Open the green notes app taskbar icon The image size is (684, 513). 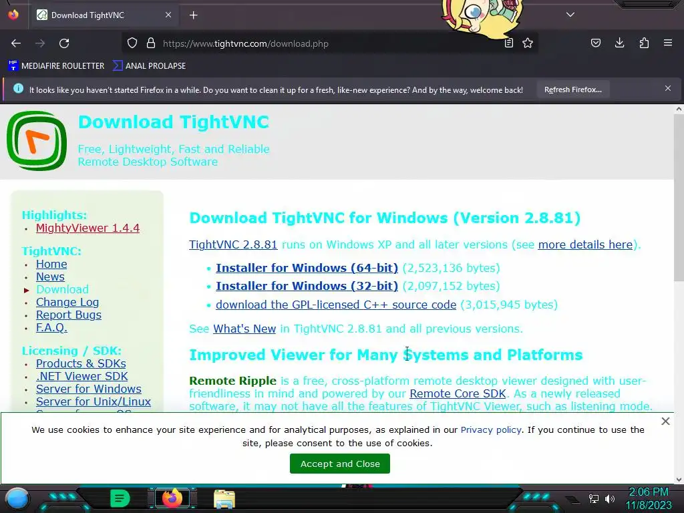click(x=120, y=498)
